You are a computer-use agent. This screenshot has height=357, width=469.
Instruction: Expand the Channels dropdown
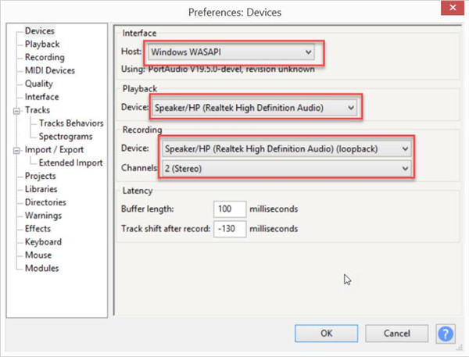tap(285, 168)
